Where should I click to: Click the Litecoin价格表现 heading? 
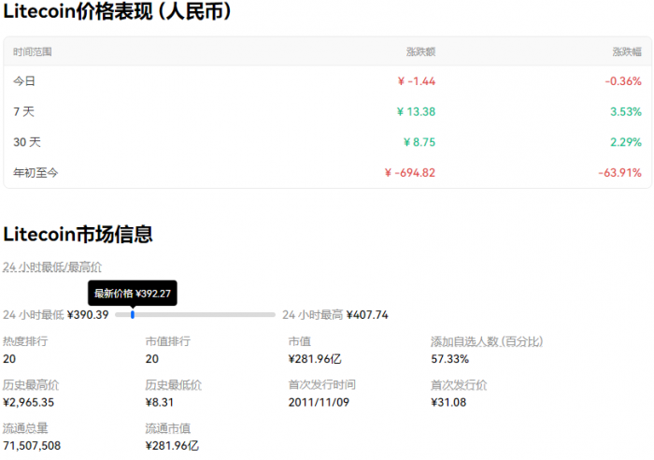coord(117,11)
